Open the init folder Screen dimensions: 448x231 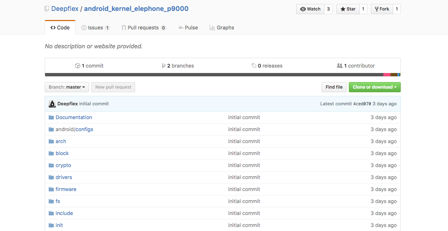click(59, 225)
